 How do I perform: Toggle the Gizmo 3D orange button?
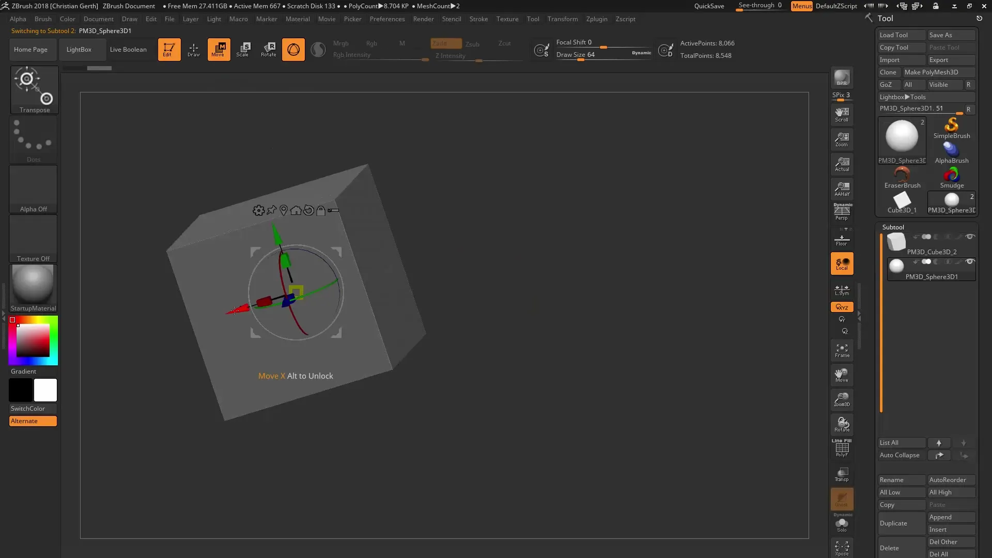[293, 50]
